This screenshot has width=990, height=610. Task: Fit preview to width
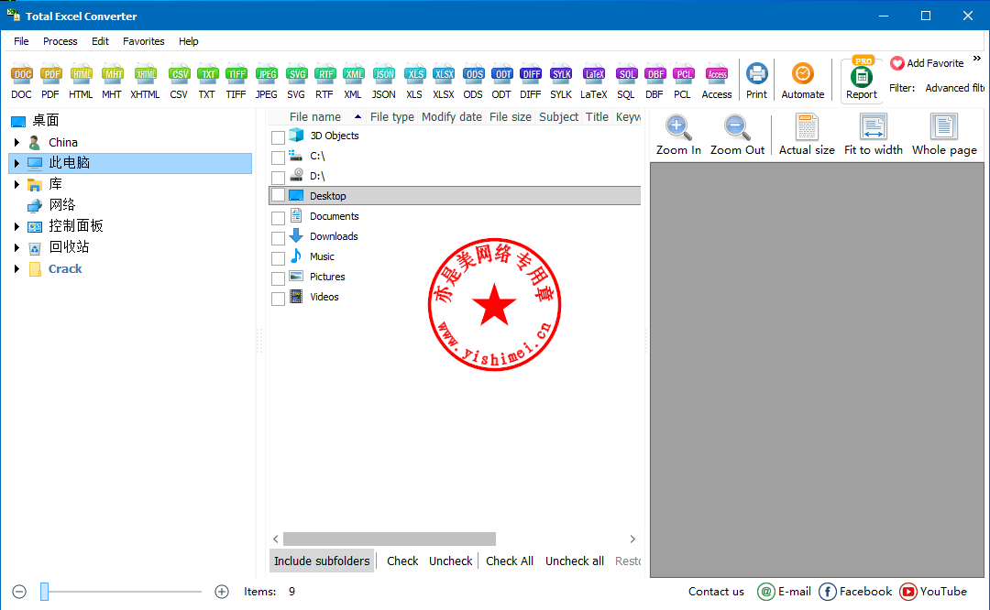point(874,135)
